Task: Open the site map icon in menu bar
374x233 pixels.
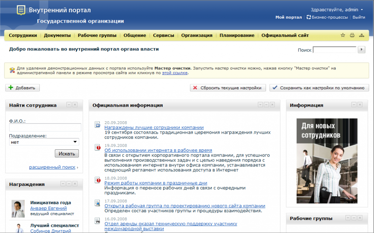Action: tap(362, 35)
